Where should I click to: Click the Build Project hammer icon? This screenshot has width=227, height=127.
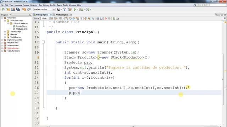click(x=65, y=10)
